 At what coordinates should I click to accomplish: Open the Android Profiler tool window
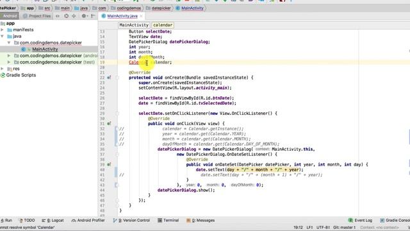click(88, 220)
